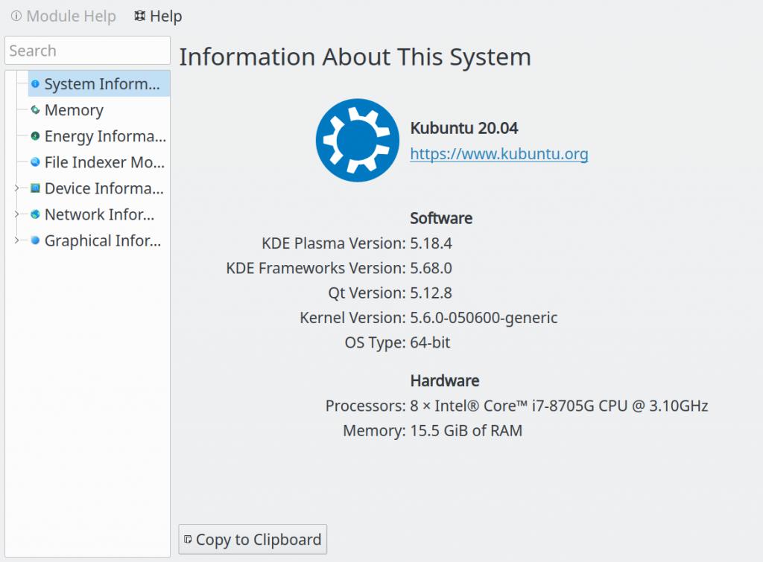Click the System Information icon in sidebar
The height and width of the screenshot is (562, 763).
pyautogui.click(x=35, y=84)
